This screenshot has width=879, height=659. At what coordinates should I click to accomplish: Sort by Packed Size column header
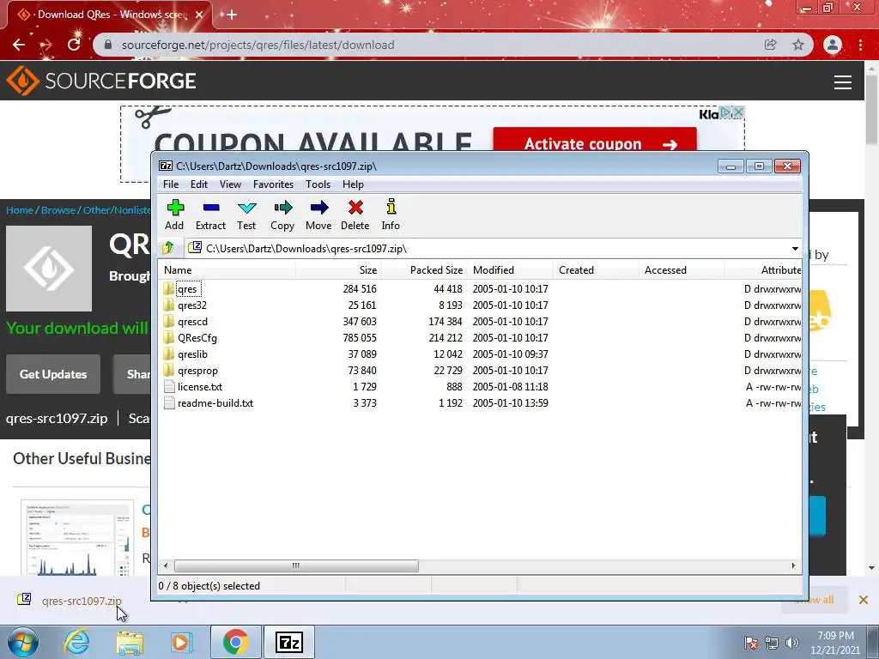[424, 269]
